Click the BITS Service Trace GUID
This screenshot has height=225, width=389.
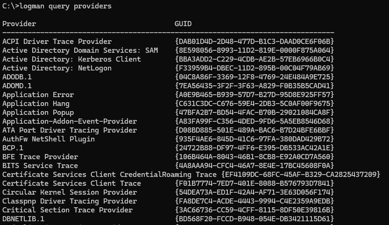255,166
